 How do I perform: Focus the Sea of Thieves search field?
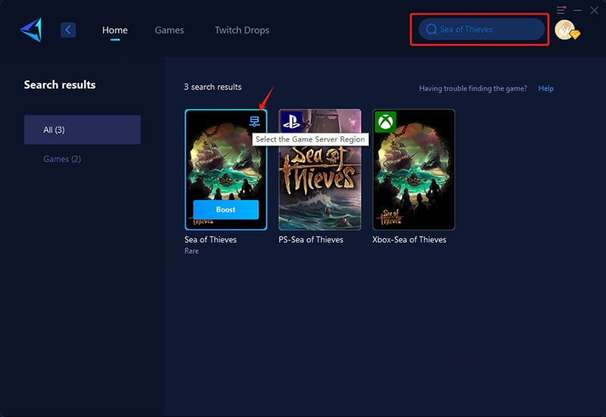pos(482,30)
